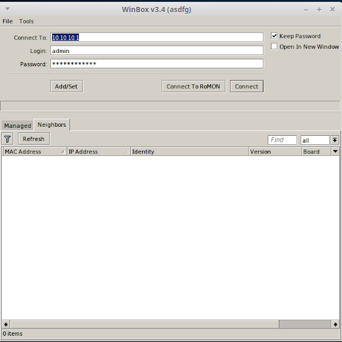Enable Open In New Window checkbox
Screen dimensions: 342x342
(x=274, y=46)
